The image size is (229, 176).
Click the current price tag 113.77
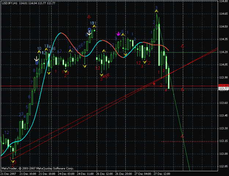(224, 88)
